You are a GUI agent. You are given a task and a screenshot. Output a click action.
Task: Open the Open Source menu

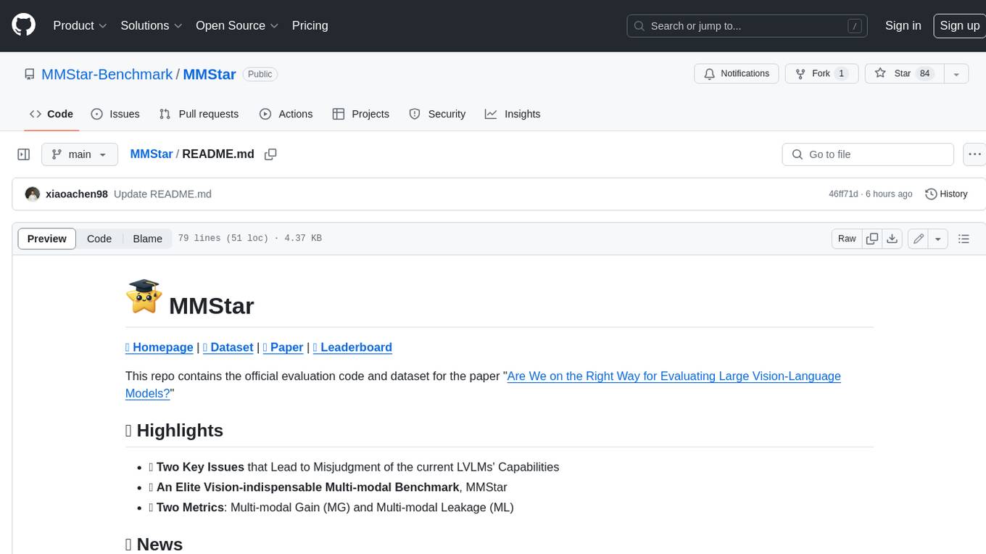[237, 25]
